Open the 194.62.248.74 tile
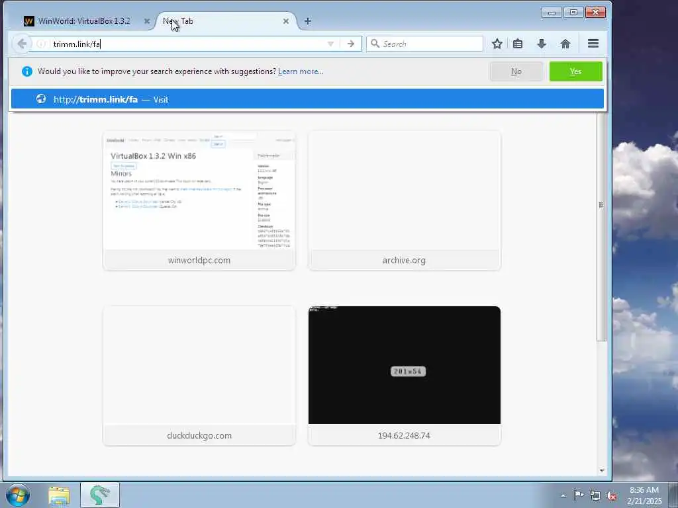The image size is (678, 508). click(405, 376)
